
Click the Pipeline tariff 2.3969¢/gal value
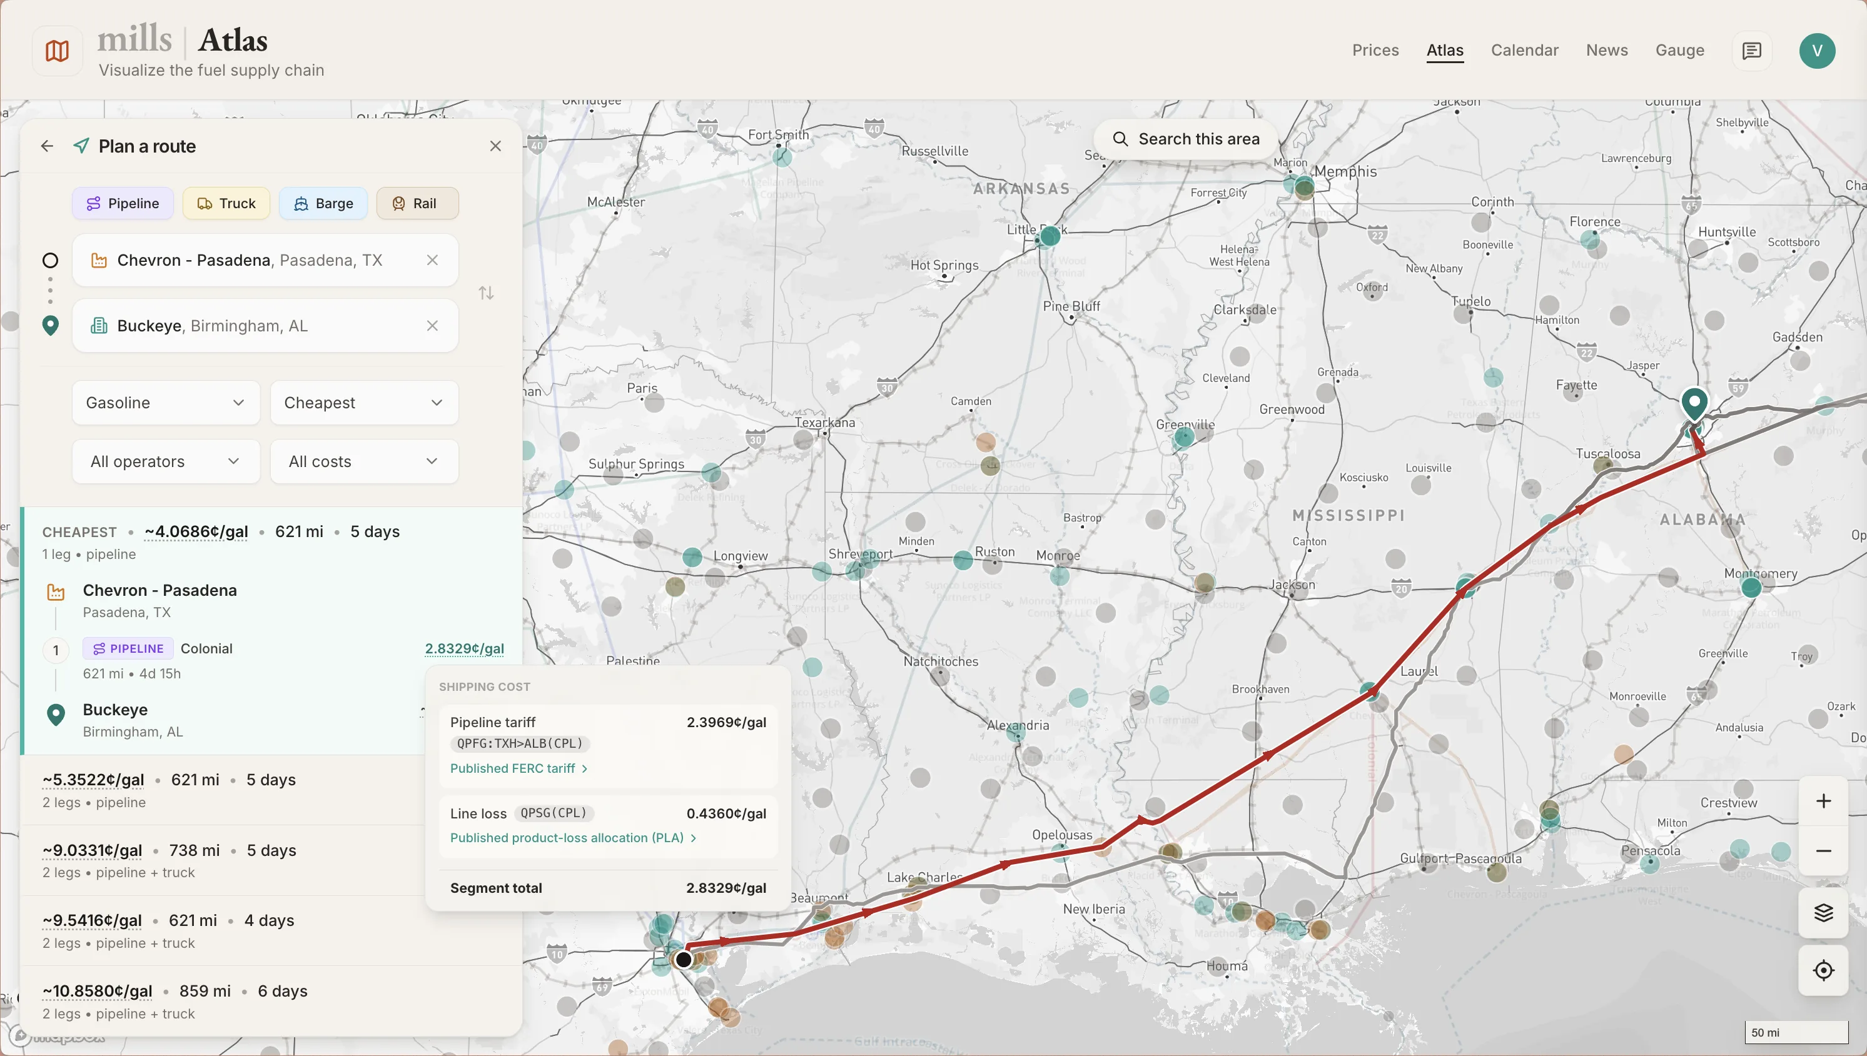[x=726, y=722]
